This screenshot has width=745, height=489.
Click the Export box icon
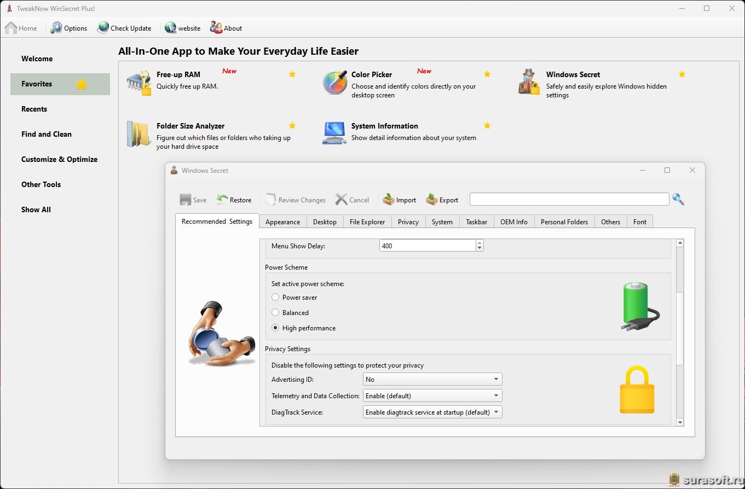click(x=432, y=200)
